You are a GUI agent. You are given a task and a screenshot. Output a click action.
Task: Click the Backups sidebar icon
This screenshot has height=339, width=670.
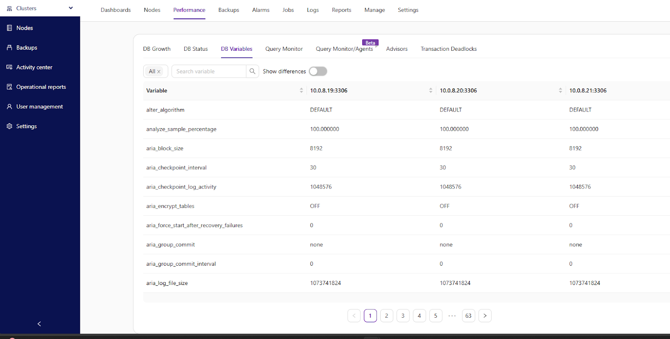pos(9,48)
